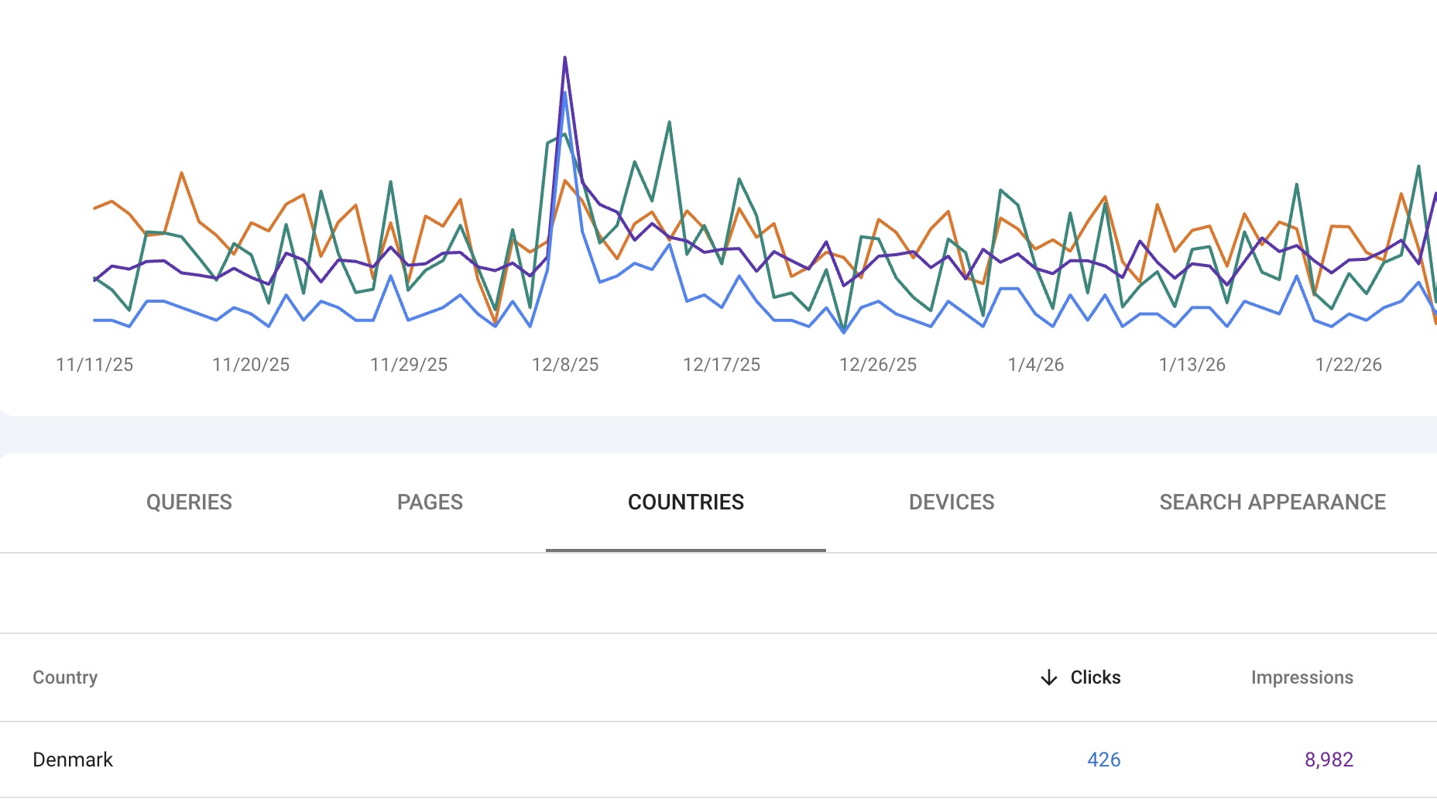
Task: Click the 12/17/25 date axis label
Action: (x=722, y=365)
